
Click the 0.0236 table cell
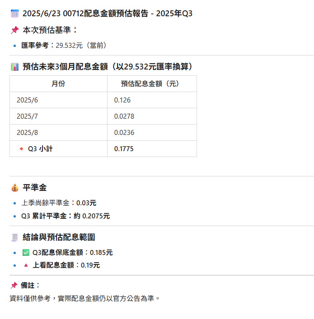click(152, 133)
